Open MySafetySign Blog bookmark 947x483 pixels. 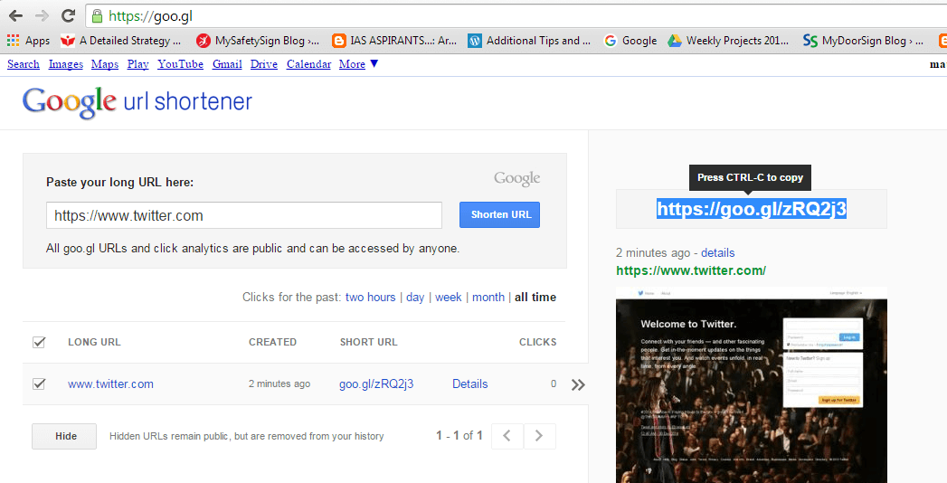(x=258, y=41)
